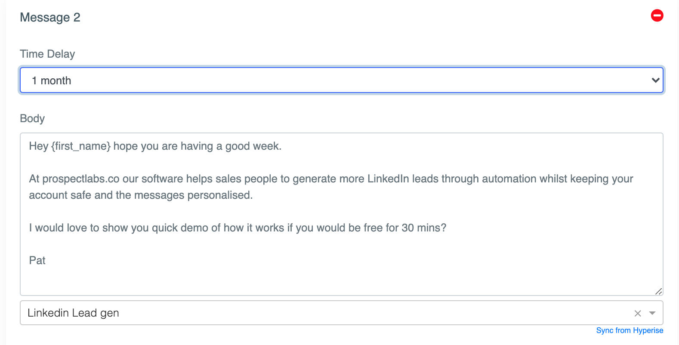Click the Sync from Hyperise link
The image size is (679, 345).
(x=630, y=330)
